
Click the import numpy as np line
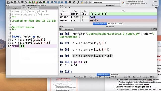[x=26, y=37]
